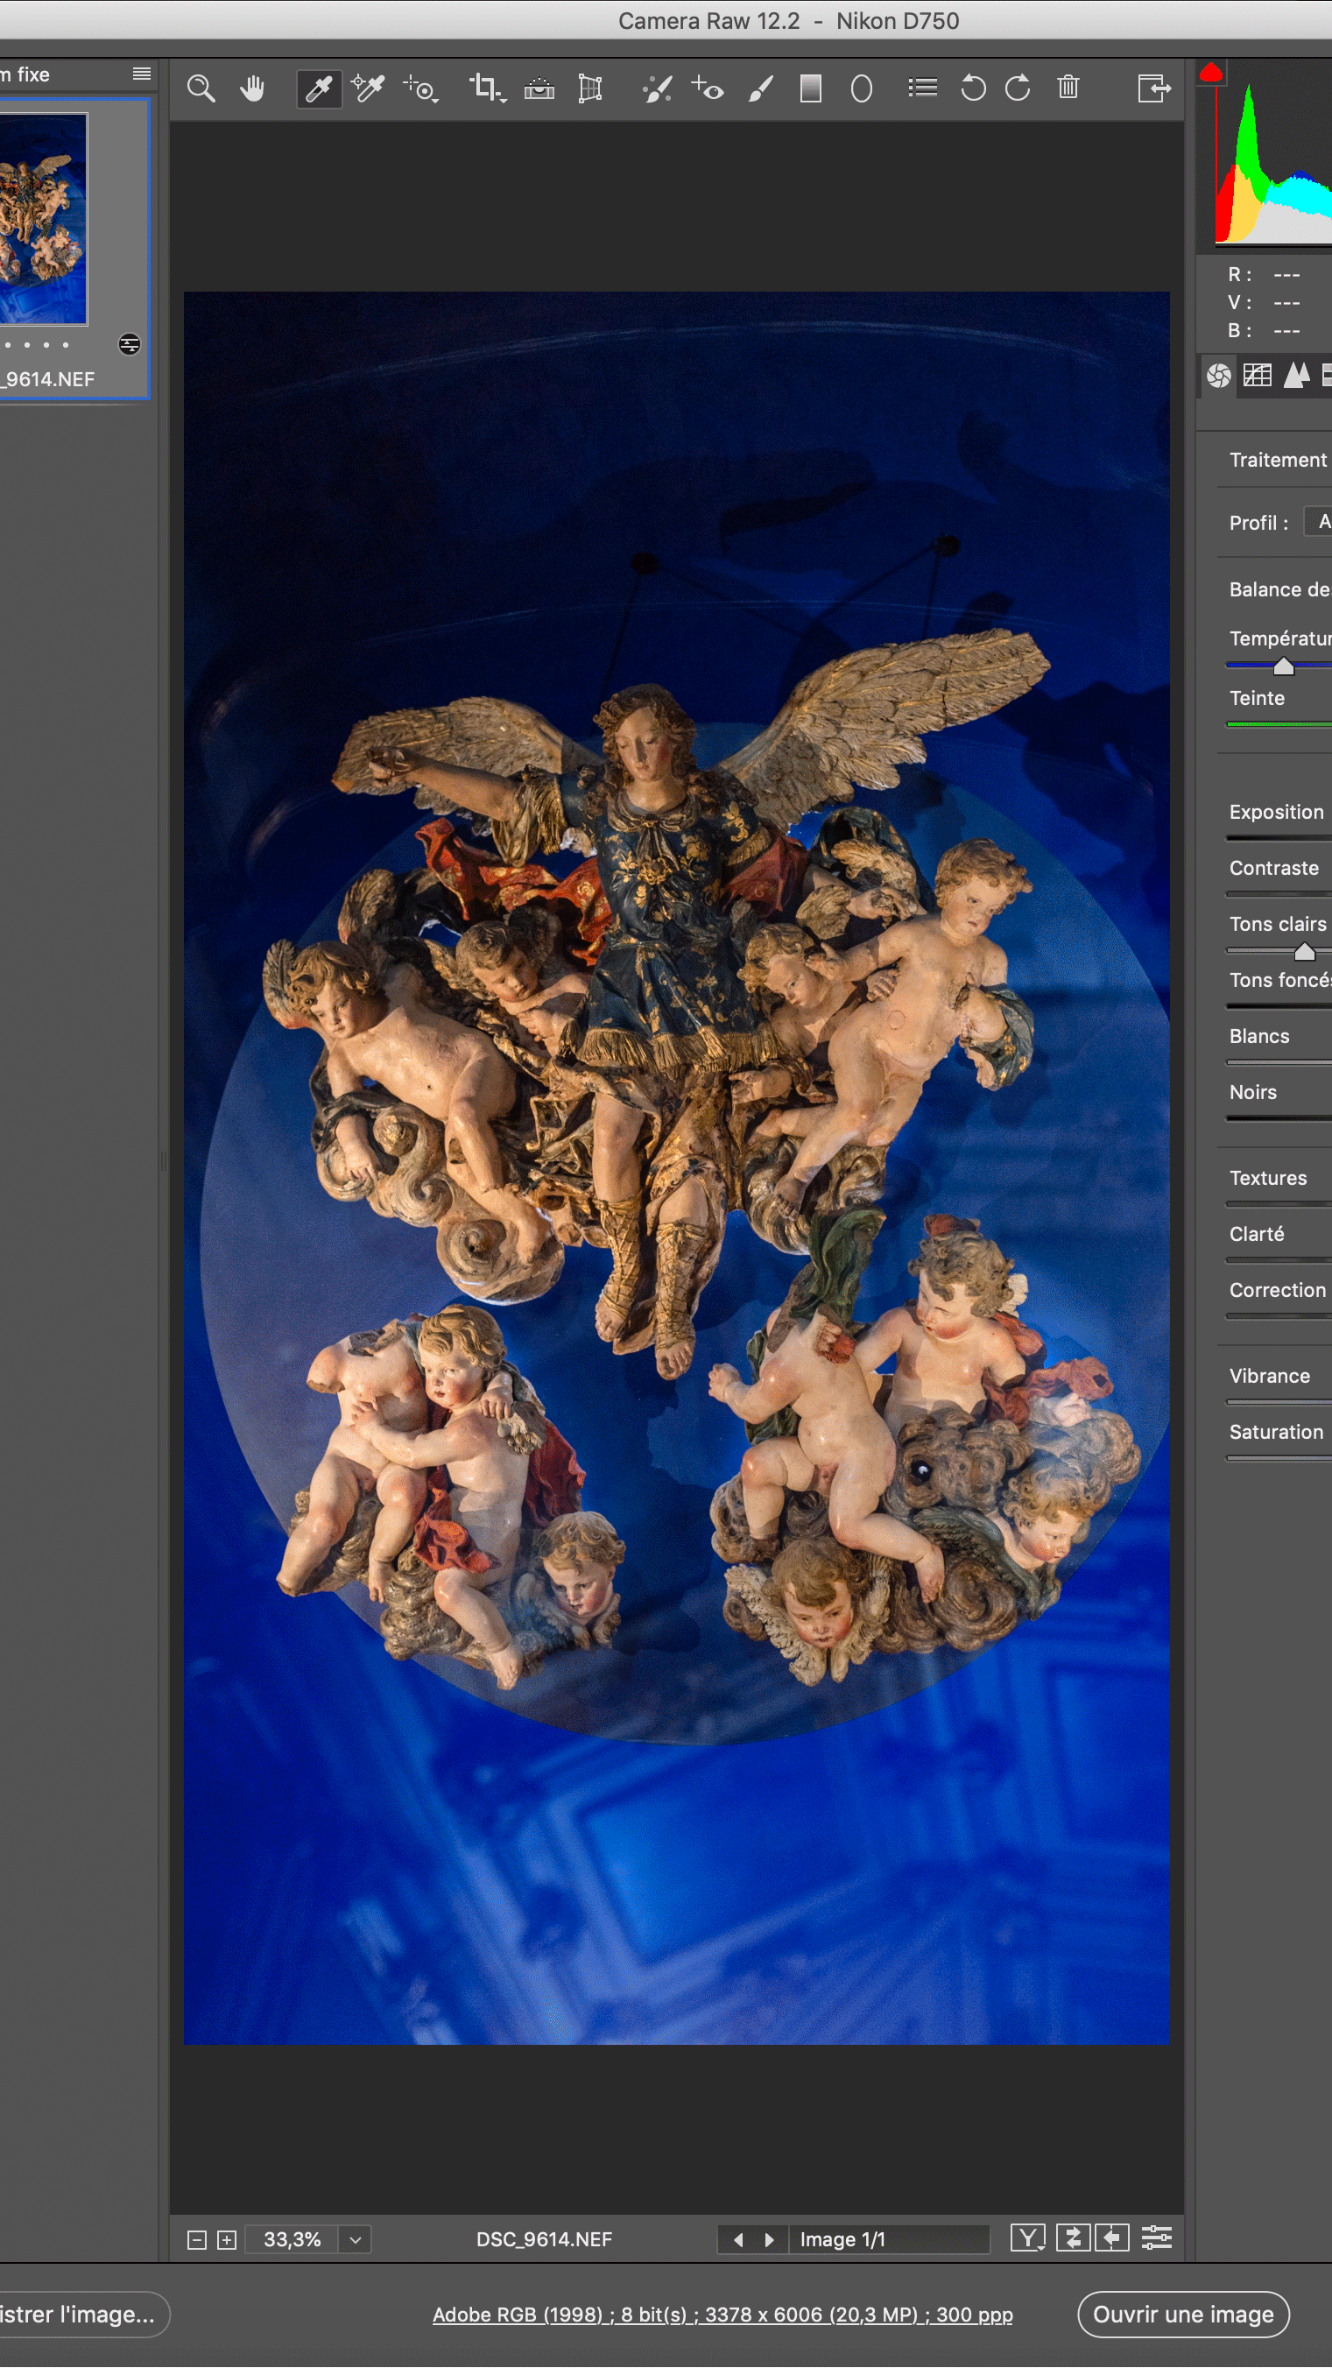Click the Vibrance label
Screen dimensions: 1332x2368
pyautogui.click(x=1270, y=1376)
